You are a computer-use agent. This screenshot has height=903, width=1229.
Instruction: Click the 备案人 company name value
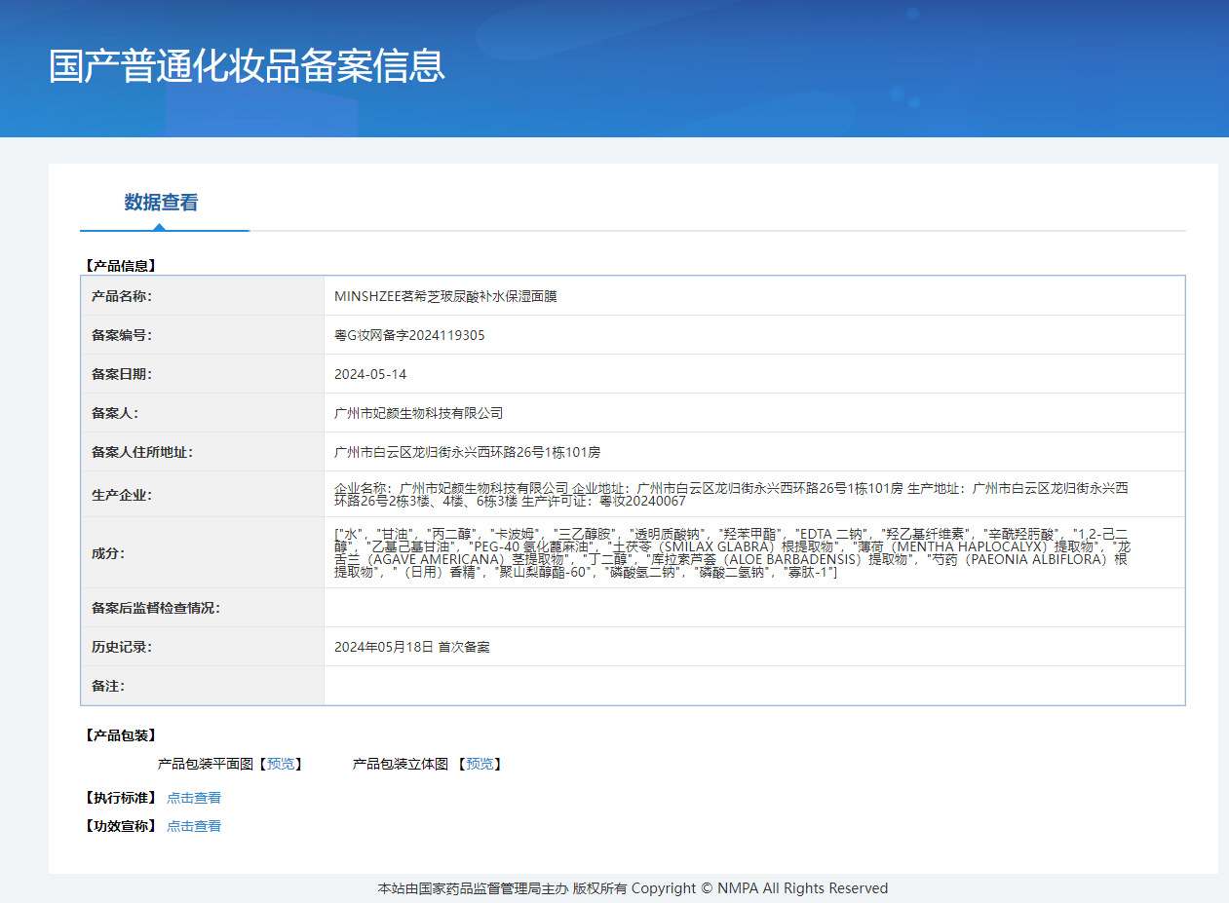point(418,413)
